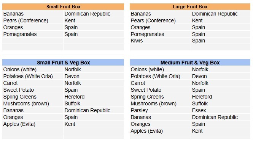
Task: Click Devon cell in Medium Fruit & Veg Box
Action: pyautogui.click(x=221, y=76)
